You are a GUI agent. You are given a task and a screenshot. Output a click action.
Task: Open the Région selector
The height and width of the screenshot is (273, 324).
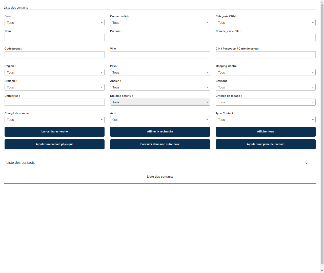(54, 72)
